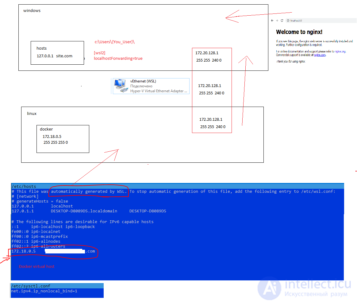Viewport: 357px width, 304px height.
Task: Click the "hosts" label in windows box
Action: (x=41, y=48)
